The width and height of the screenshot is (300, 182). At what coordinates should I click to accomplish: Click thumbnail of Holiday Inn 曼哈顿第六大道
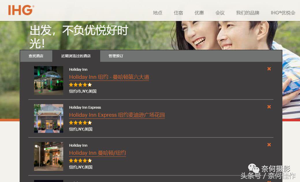(x=49, y=81)
